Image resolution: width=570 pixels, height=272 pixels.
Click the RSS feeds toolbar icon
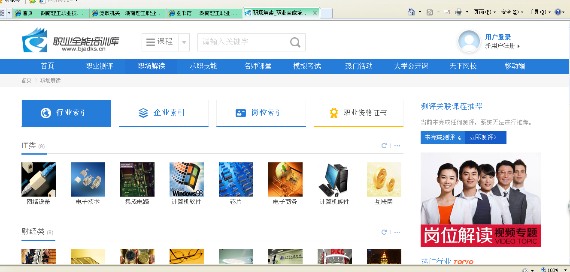(430, 12)
